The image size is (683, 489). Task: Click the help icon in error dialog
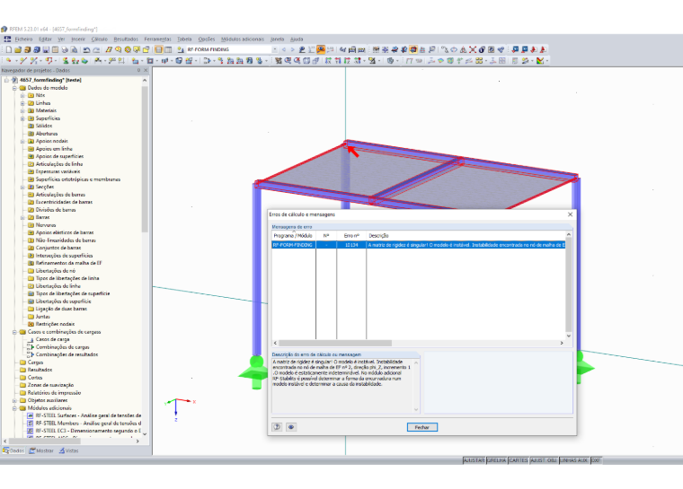pos(277,427)
